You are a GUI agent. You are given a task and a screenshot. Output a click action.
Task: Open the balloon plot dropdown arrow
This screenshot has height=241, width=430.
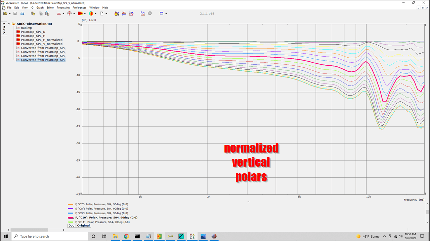click(95, 14)
